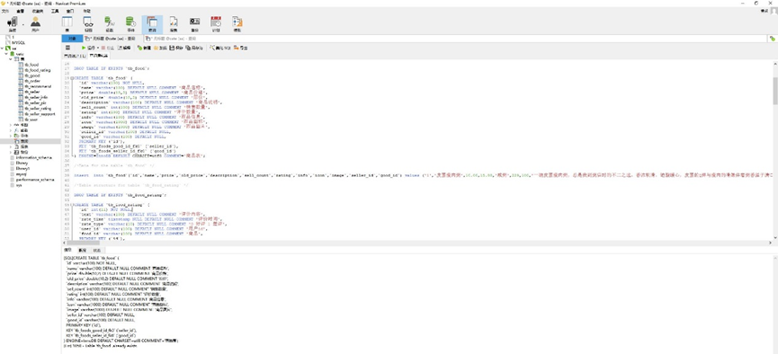Click green icon at right of tab bar
Screen dimensions: 778x354
point(772,38)
